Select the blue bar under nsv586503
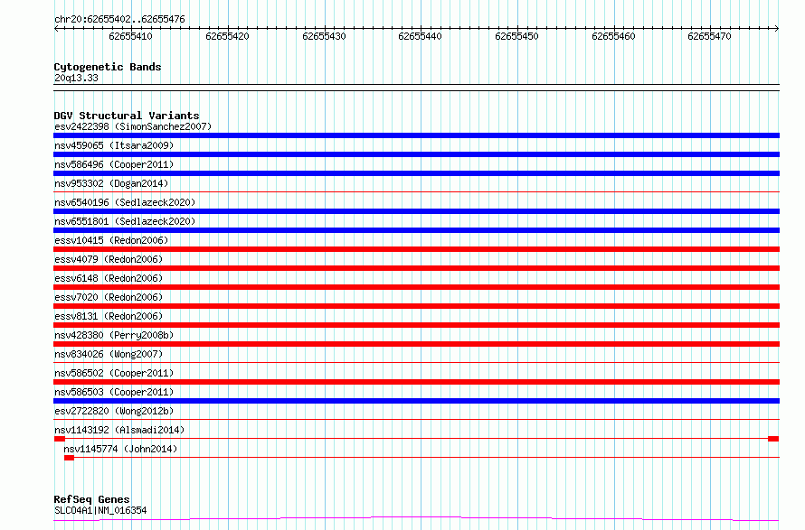Viewport: 805px width, 530px height. coord(416,401)
